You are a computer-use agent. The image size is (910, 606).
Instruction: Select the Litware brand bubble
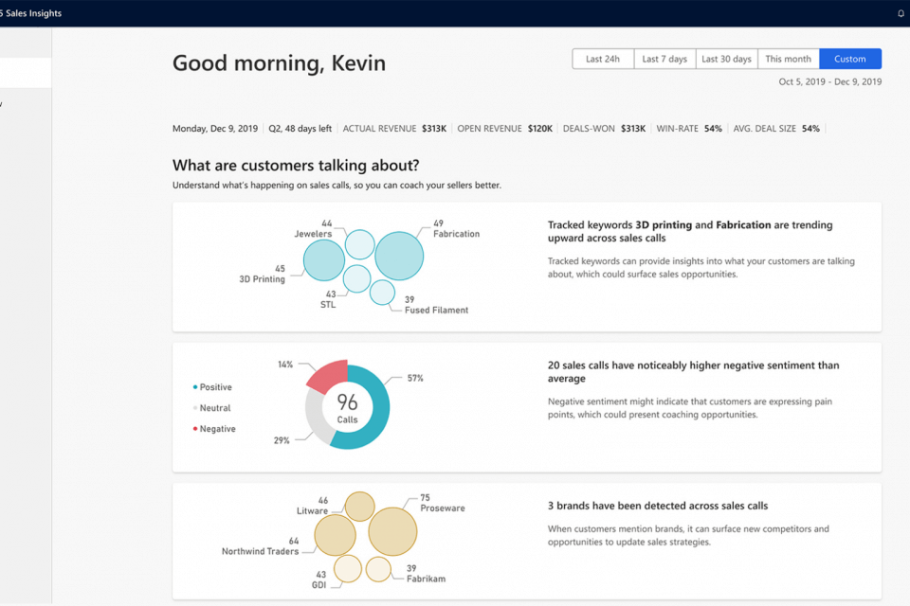coord(359,507)
